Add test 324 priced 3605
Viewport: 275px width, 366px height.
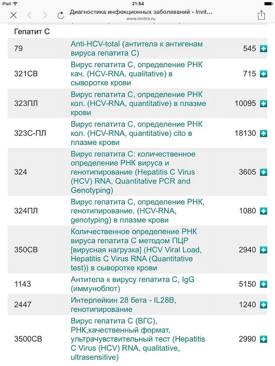[264, 172]
